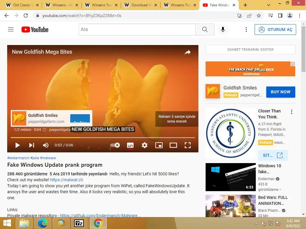This screenshot has height=229, width=306.
Task: Mute the video volume
Action: coord(46,145)
